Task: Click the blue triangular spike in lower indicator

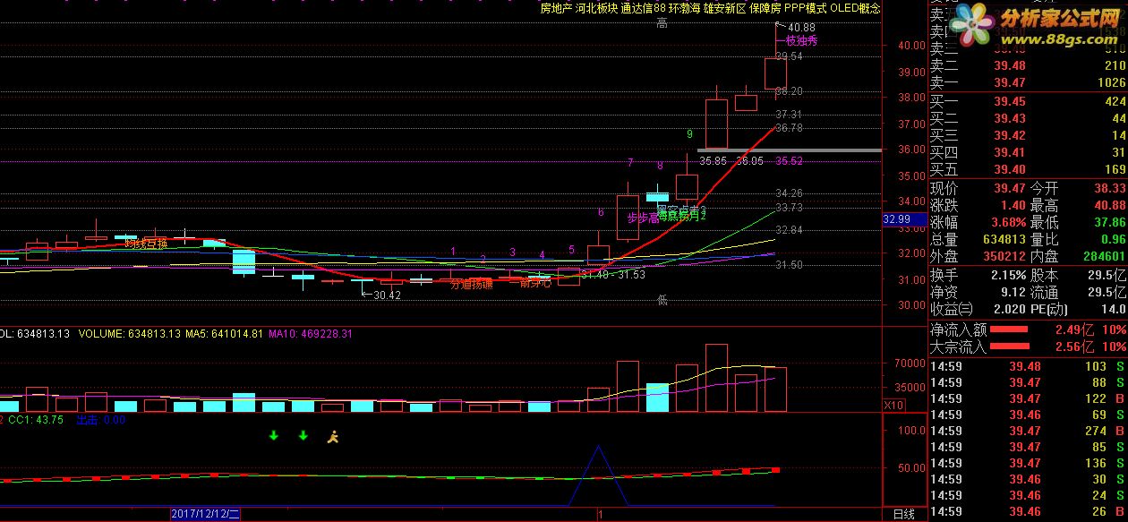Action: click(x=601, y=475)
